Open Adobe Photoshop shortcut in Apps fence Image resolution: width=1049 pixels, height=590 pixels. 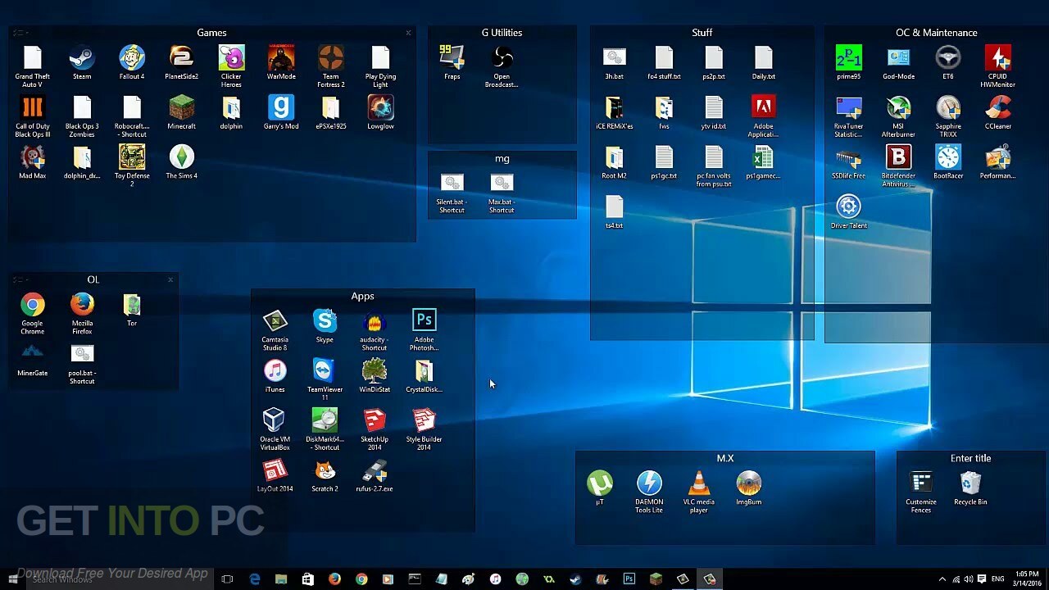[424, 330]
